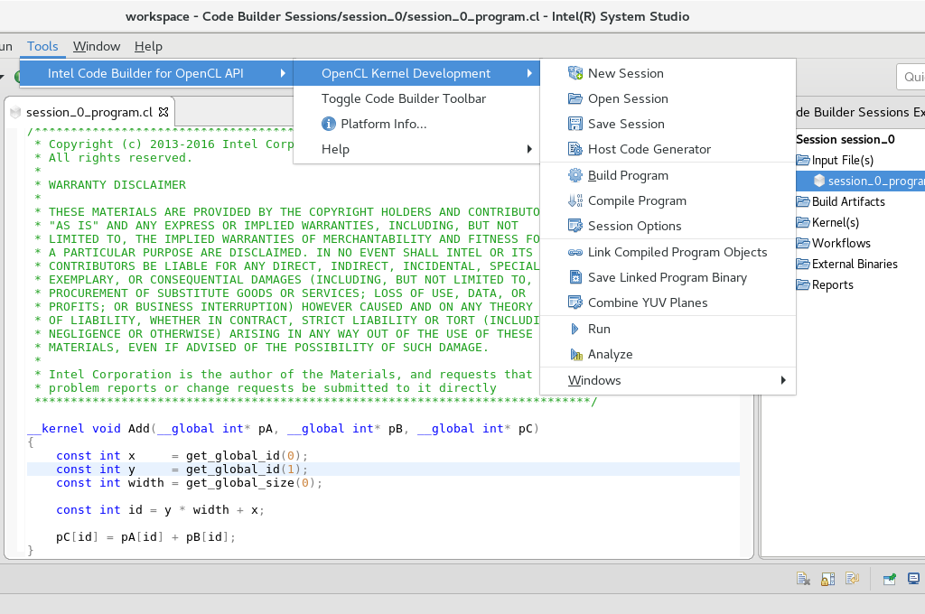Image resolution: width=925 pixels, height=614 pixels.
Task: Click the Compile Program icon
Action: coord(575,200)
